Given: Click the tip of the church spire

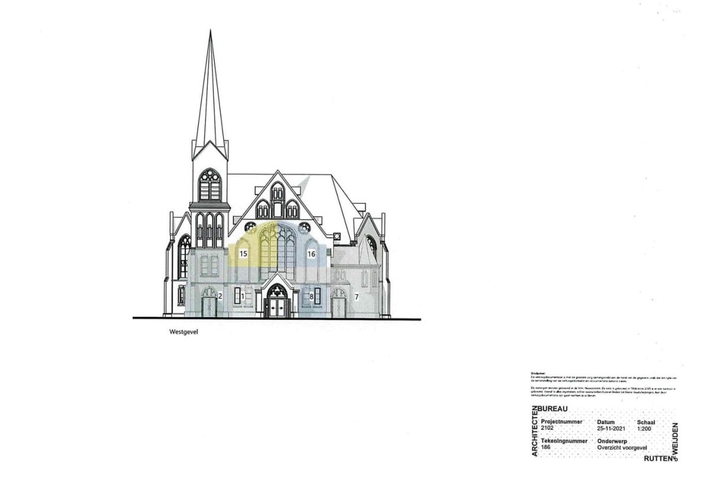Looking at the screenshot, I should pos(210,32).
